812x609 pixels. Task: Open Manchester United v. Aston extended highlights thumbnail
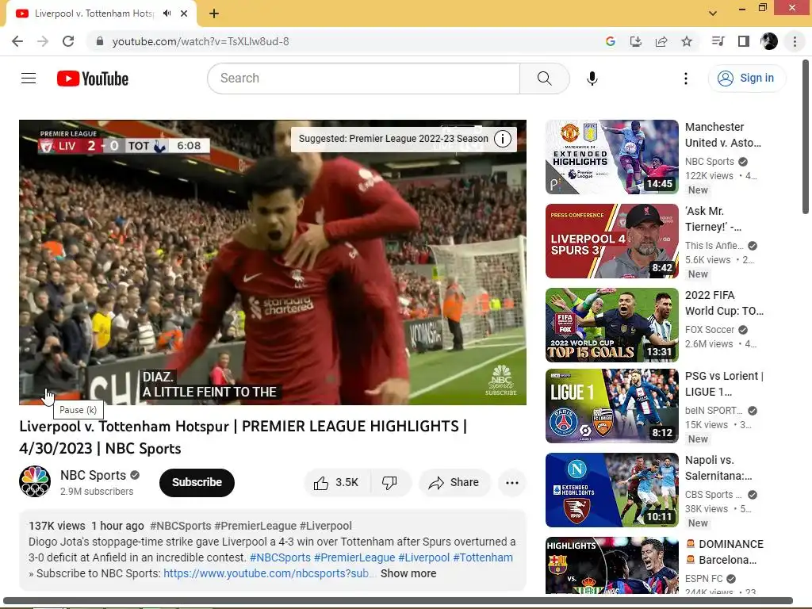pyautogui.click(x=611, y=157)
